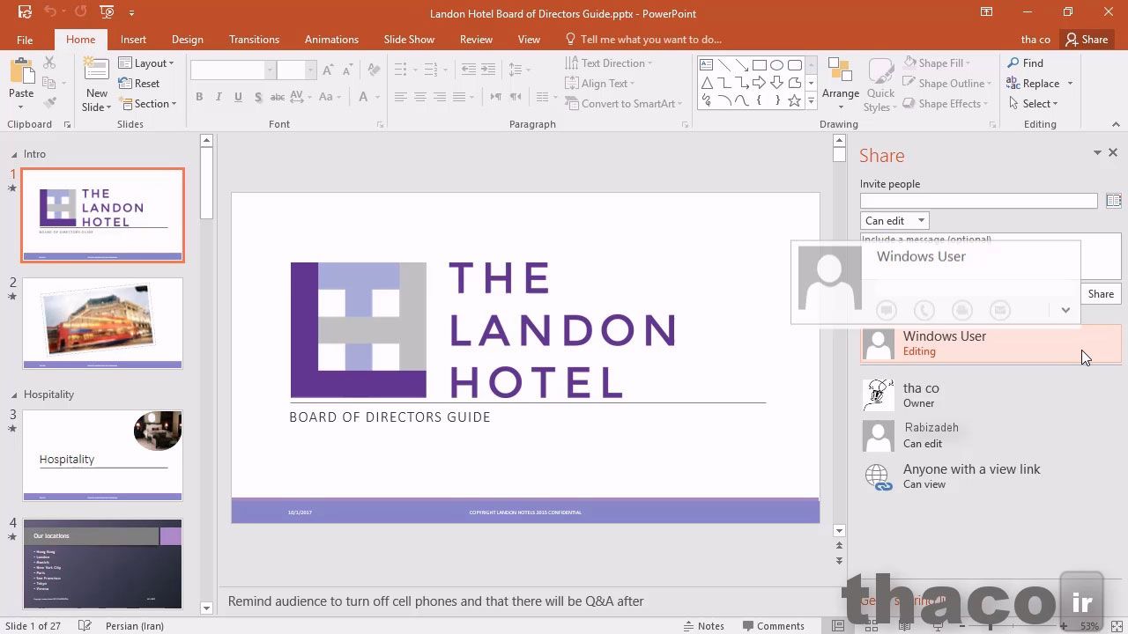Toggle Bold formatting
1128x634 pixels.
[x=199, y=97]
